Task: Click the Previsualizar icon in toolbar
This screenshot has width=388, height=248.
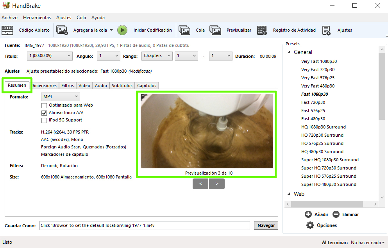Action: (x=215, y=30)
